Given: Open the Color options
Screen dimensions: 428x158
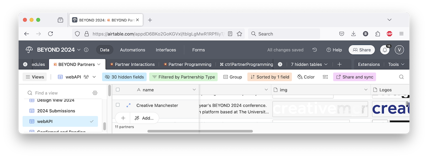Looking at the screenshot, I should coord(306,77).
